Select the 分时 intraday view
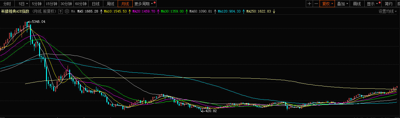This screenshot has width=400, height=118. (x=7, y=4)
